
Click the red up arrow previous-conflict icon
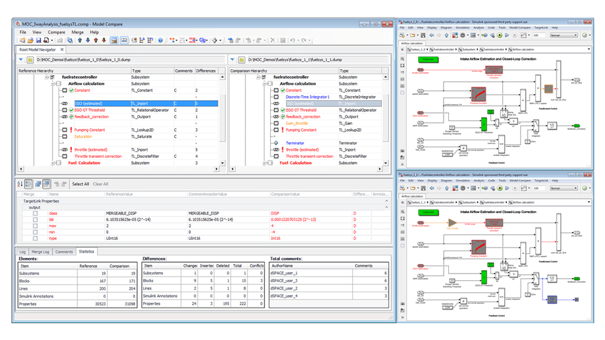coord(95,40)
